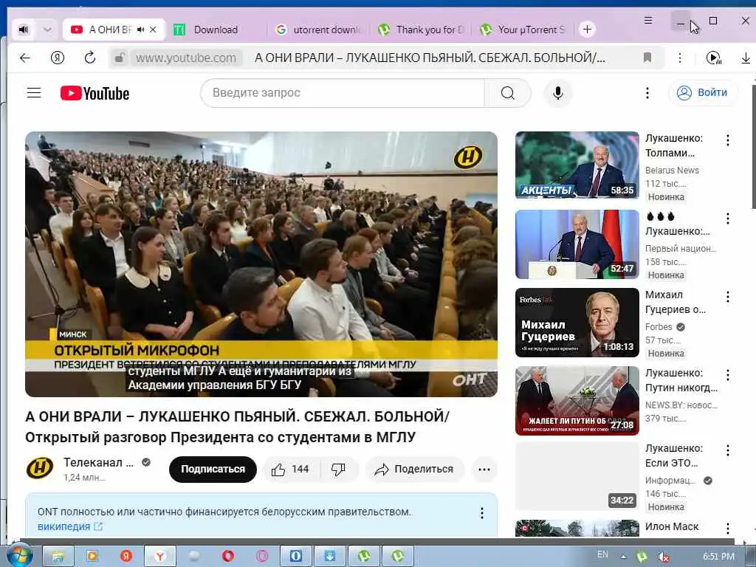756x567 pixels.
Task: Sign in with the Войти button
Action: [x=703, y=92]
